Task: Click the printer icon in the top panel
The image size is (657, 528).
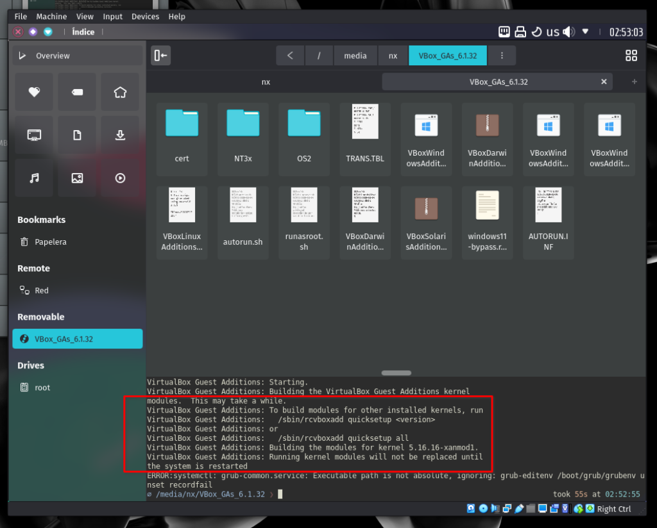Action: pos(520,32)
